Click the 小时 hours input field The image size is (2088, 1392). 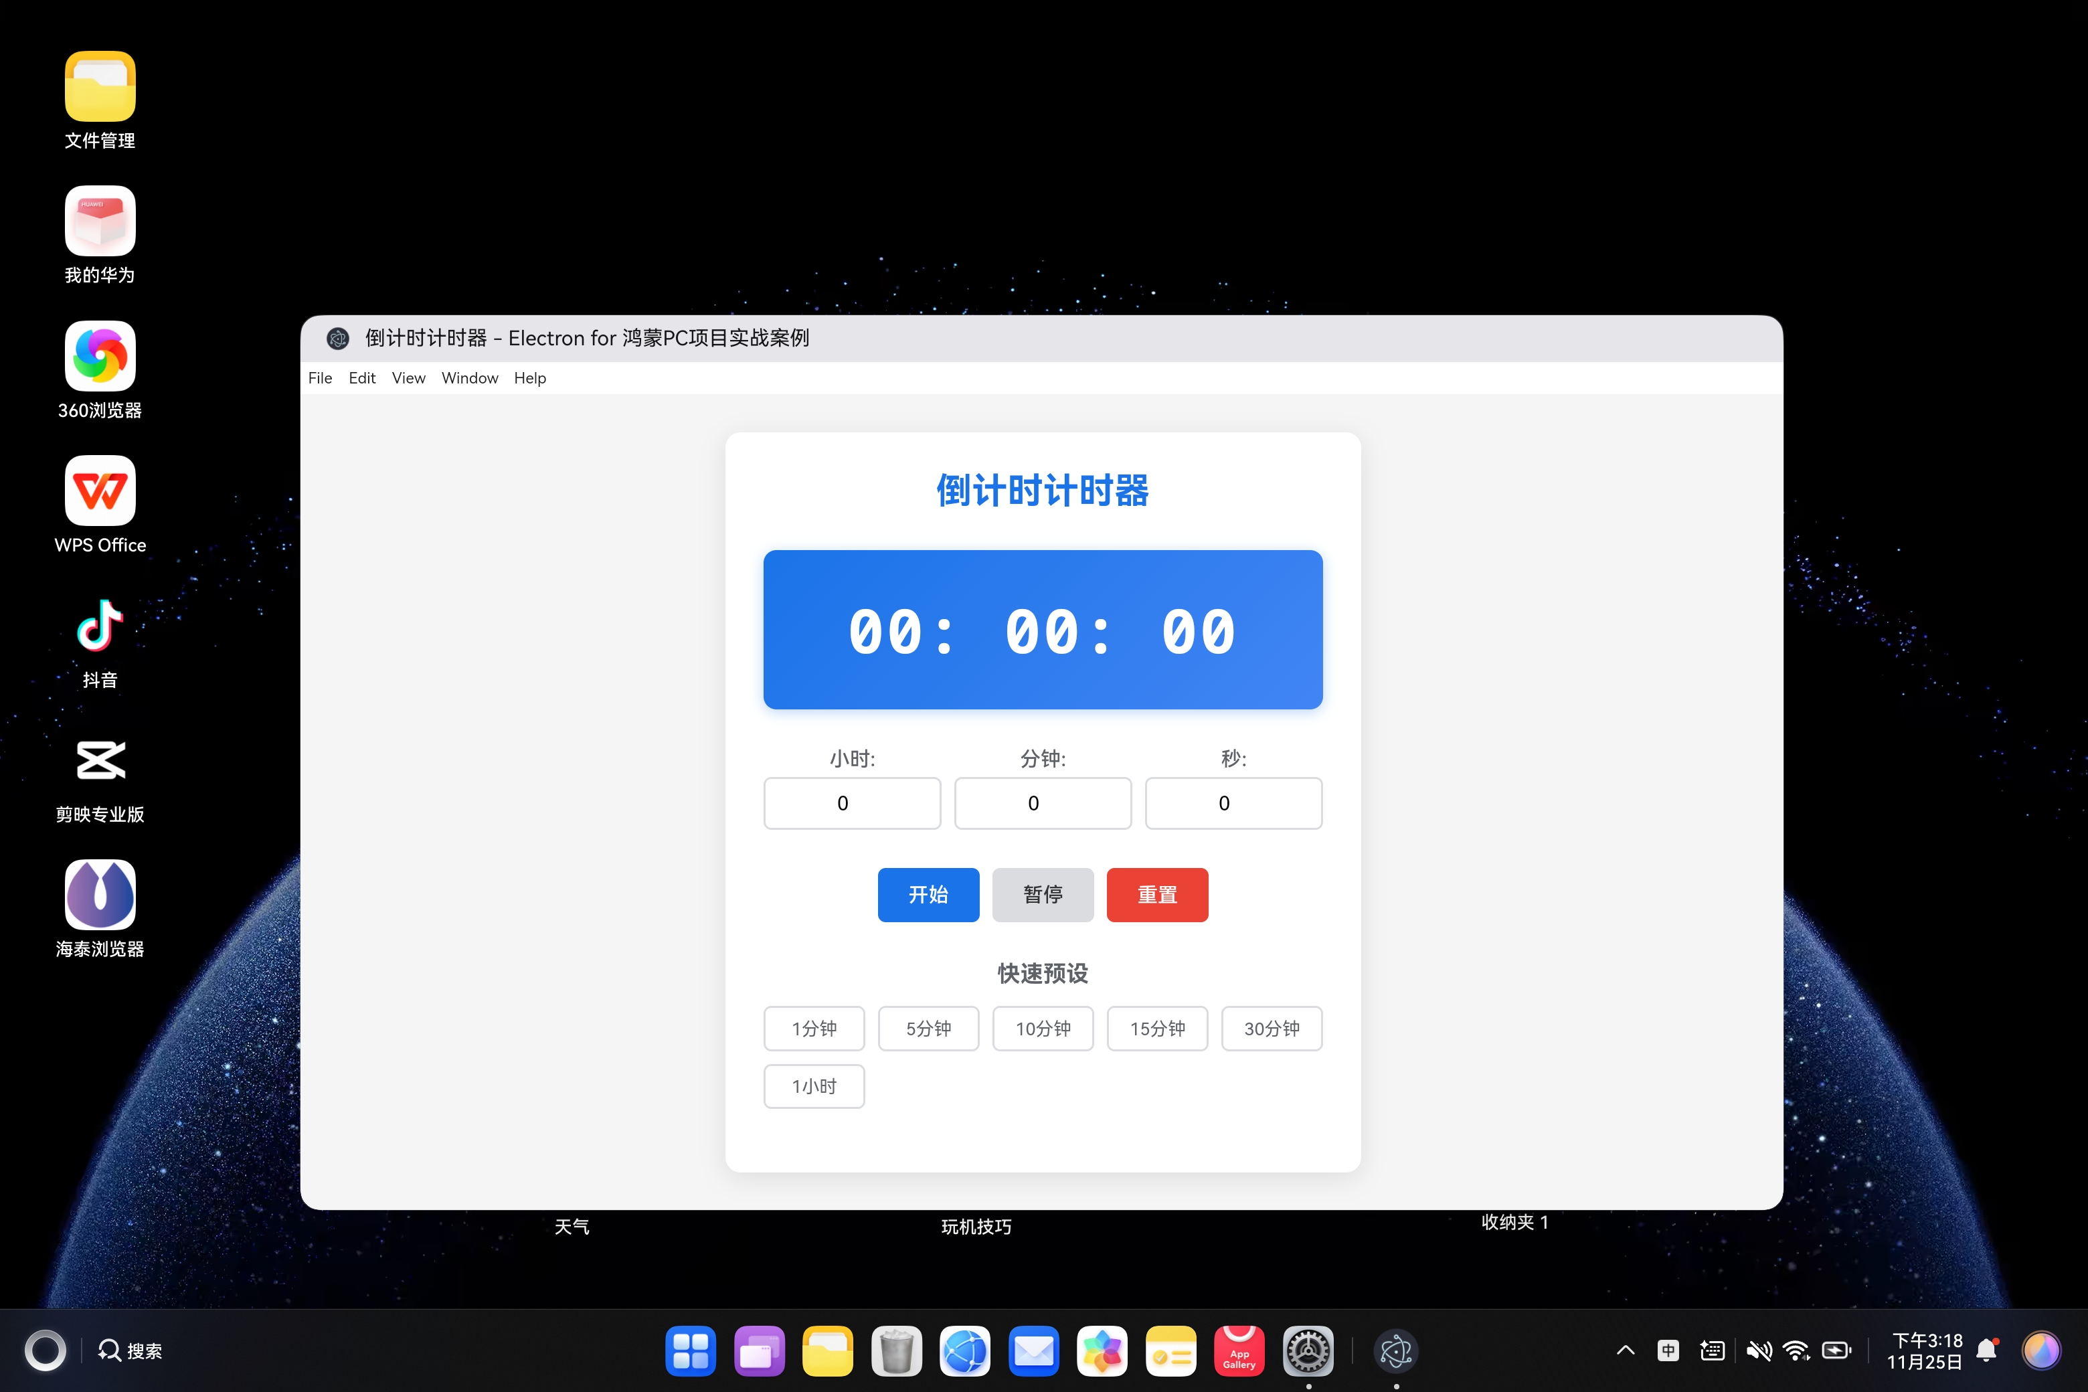(x=851, y=802)
